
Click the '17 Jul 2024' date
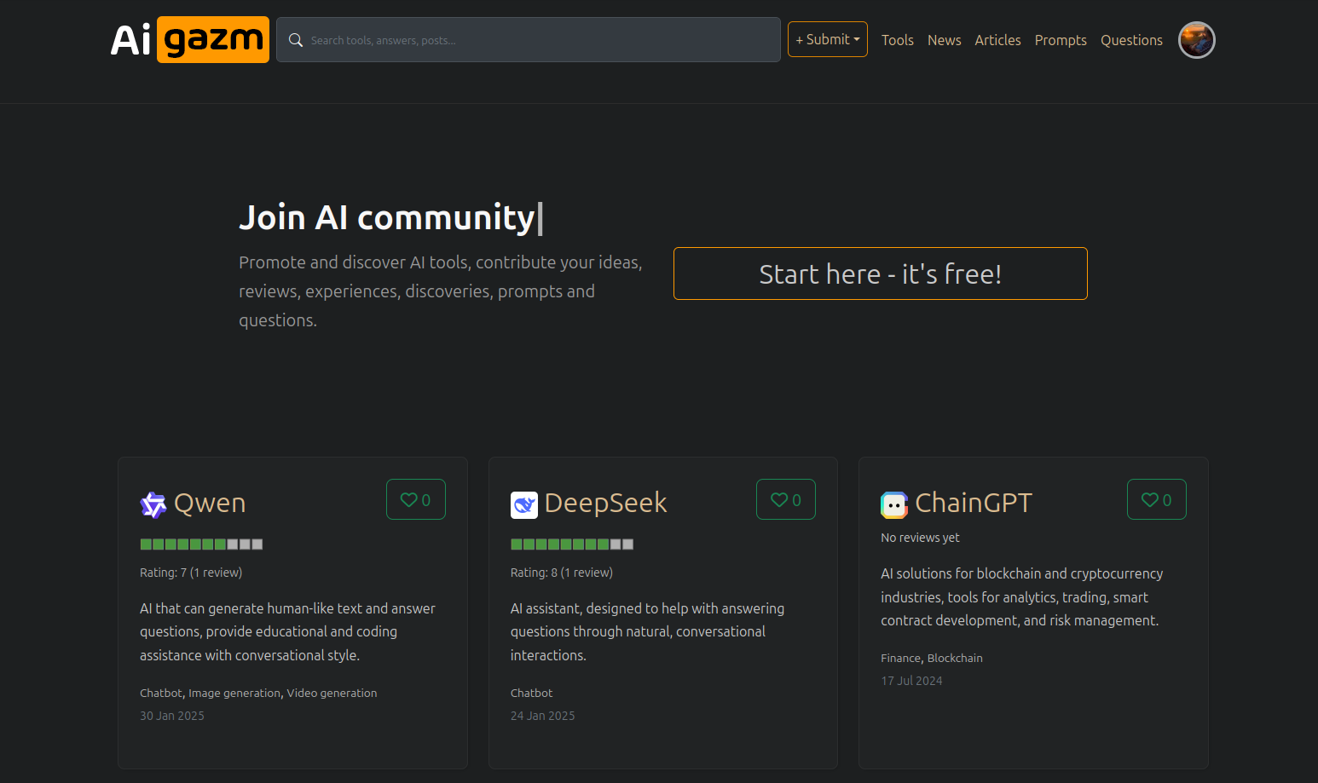pyautogui.click(x=911, y=681)
